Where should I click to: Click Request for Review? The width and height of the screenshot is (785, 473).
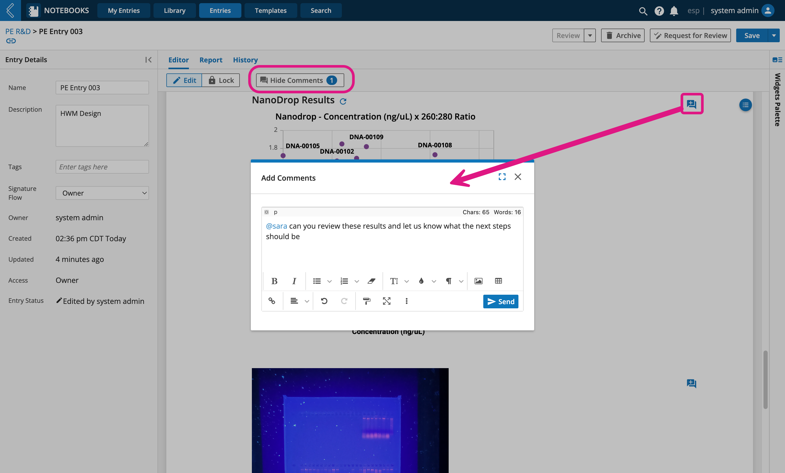(690, 35)
